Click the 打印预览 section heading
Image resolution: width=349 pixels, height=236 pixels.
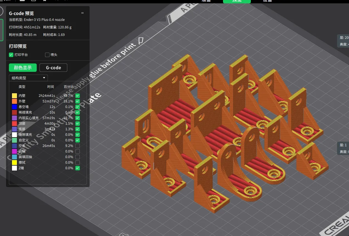coord(18,46)
